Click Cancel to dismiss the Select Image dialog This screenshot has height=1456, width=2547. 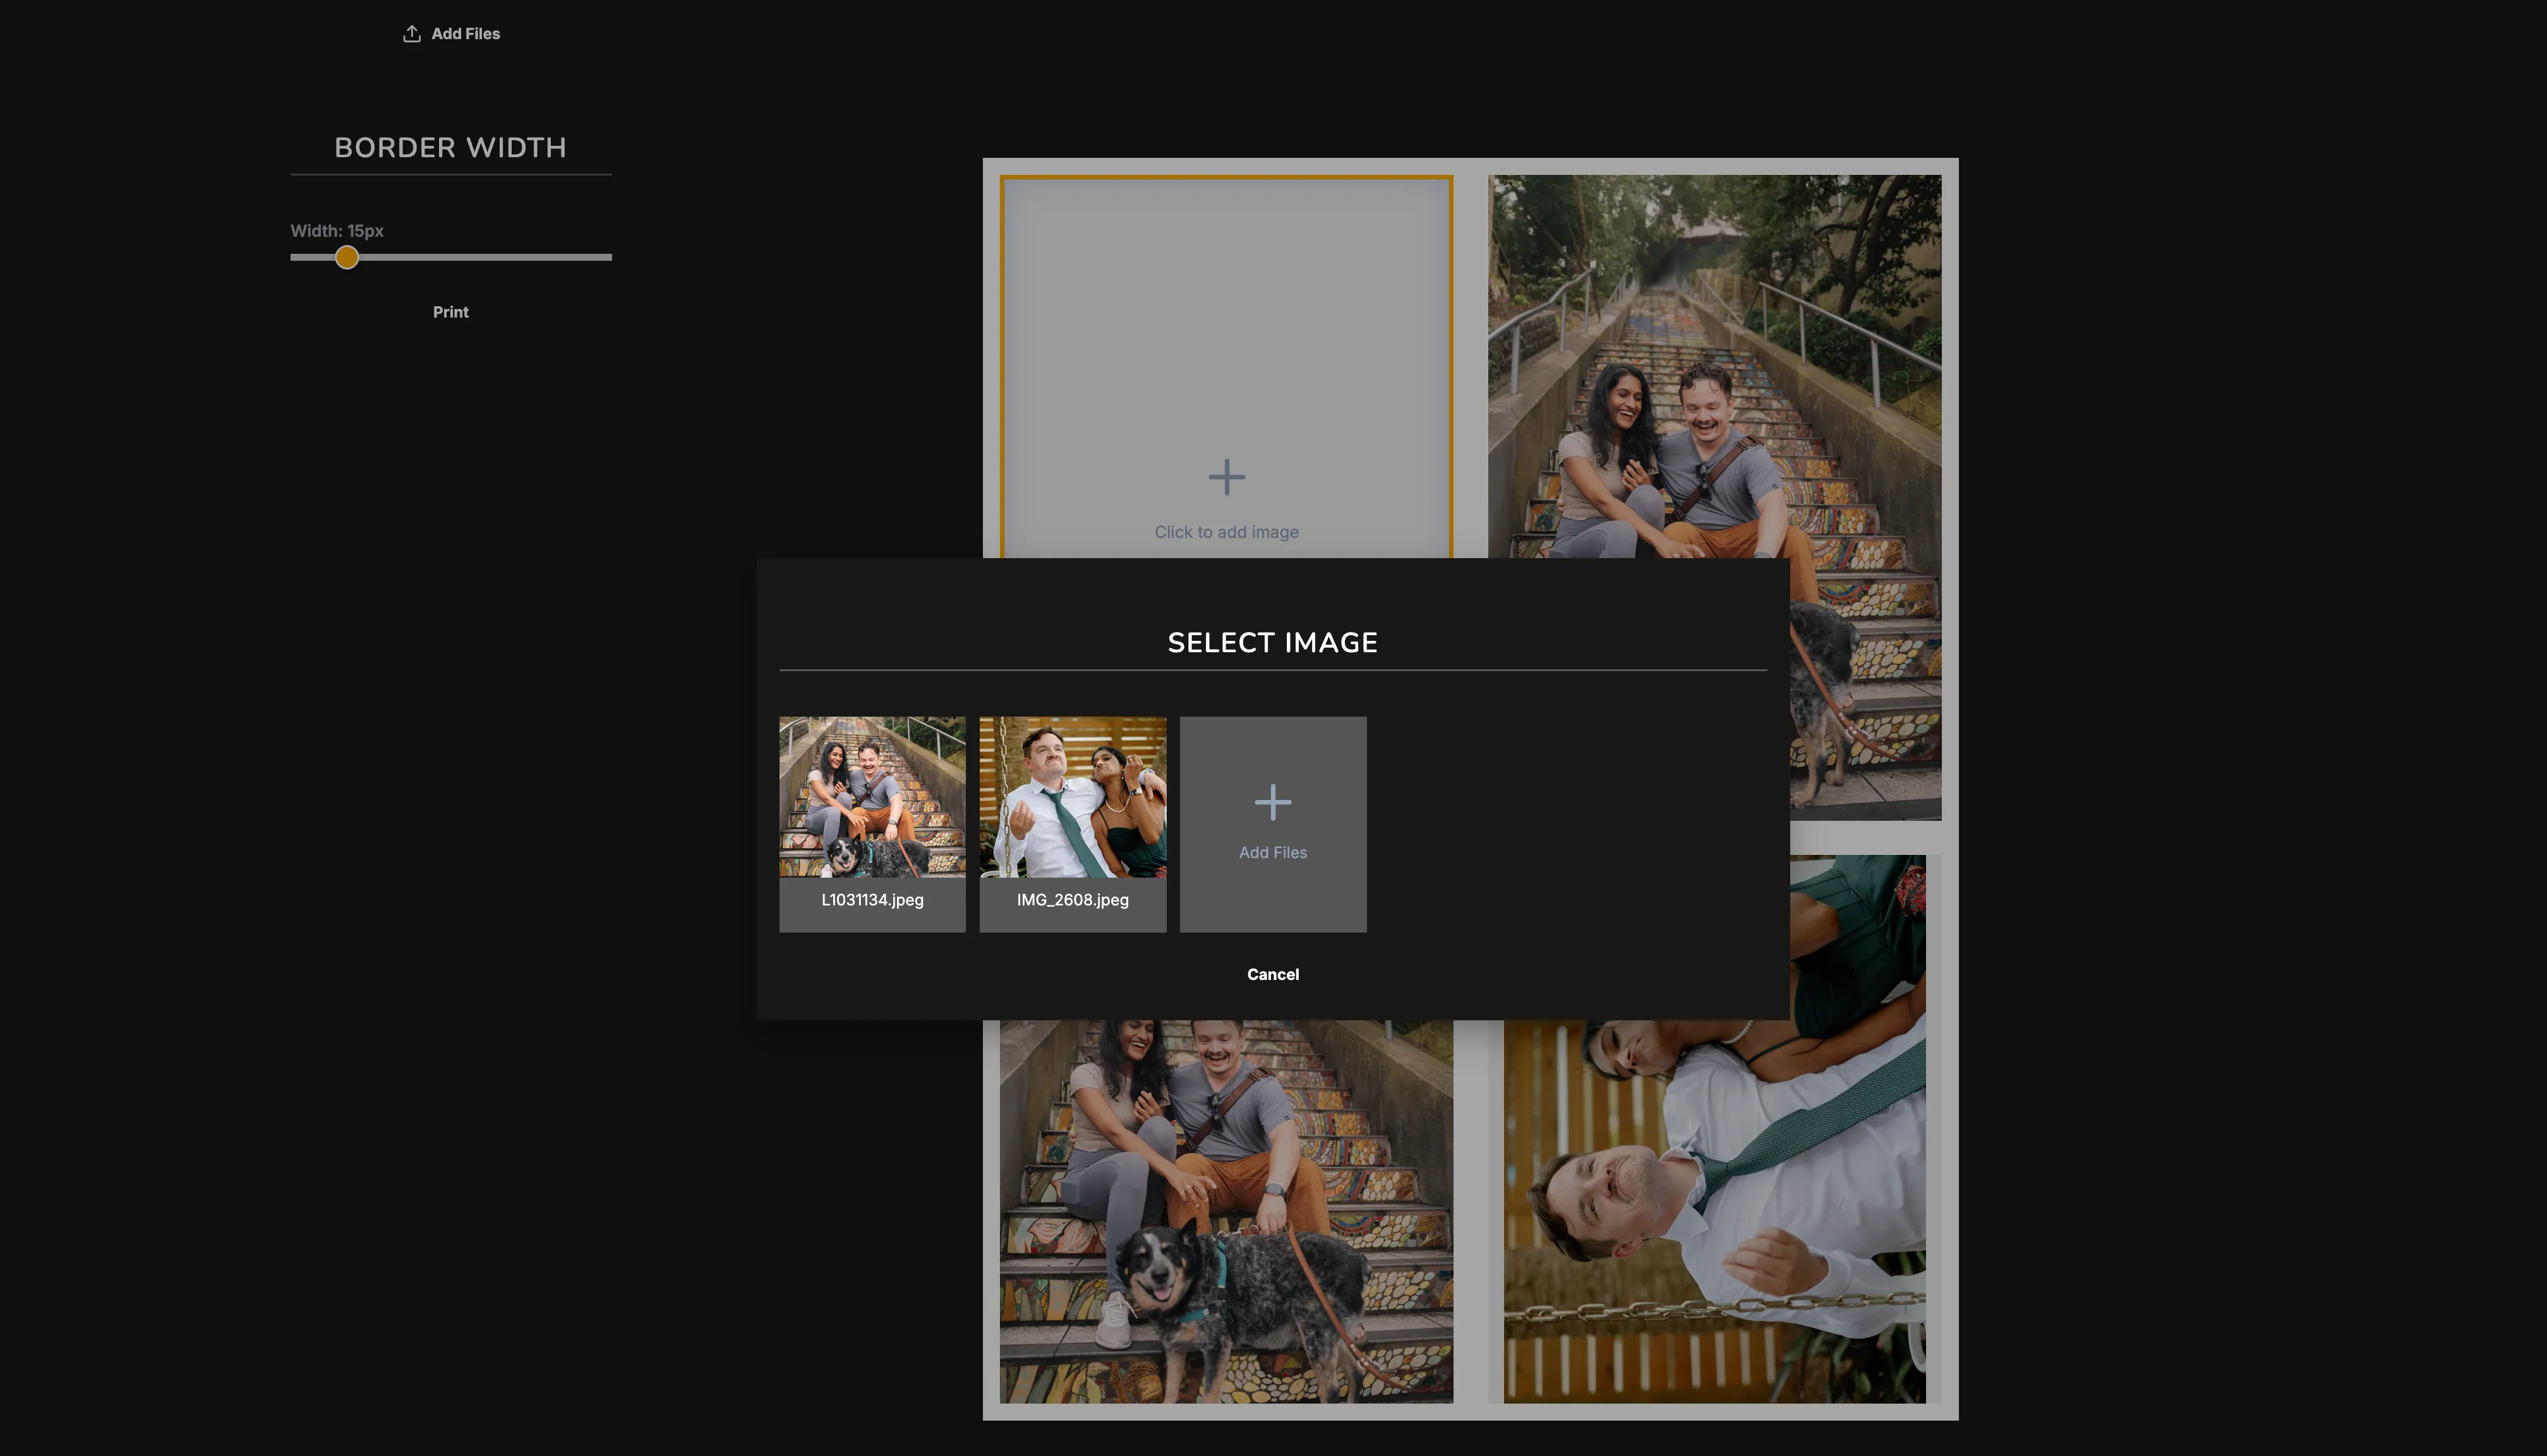point(1272,973)
